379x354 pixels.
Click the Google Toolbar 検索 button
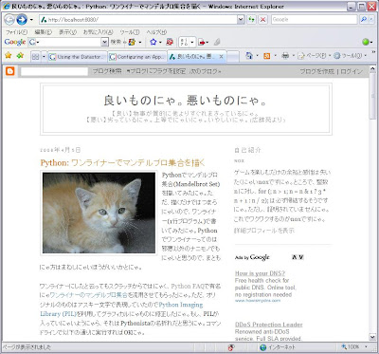[x=116, y=42]
